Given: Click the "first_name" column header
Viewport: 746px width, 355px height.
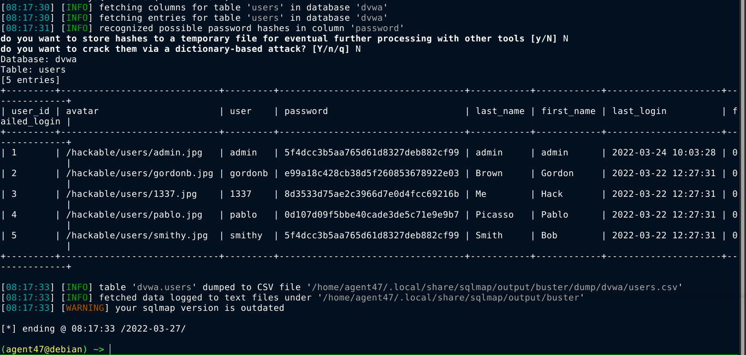Looking at the screenshot, I should 568,111.
